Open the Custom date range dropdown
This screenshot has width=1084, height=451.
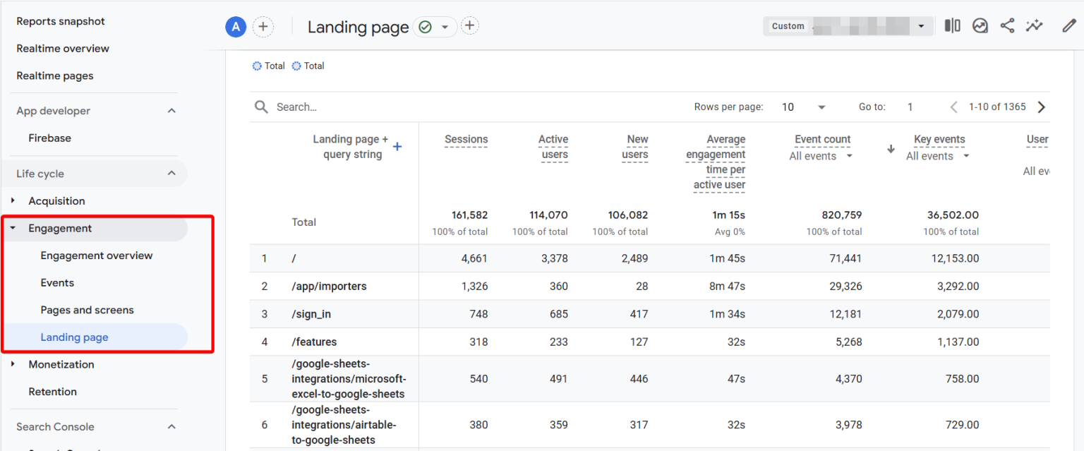point(847,26)
